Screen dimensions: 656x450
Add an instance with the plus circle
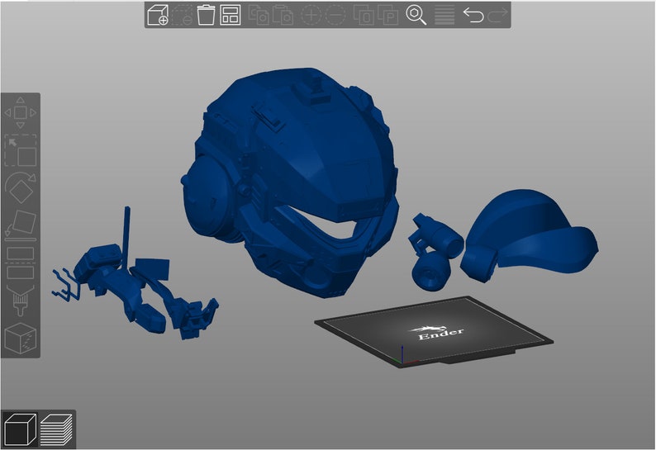(x=311, y=15)
